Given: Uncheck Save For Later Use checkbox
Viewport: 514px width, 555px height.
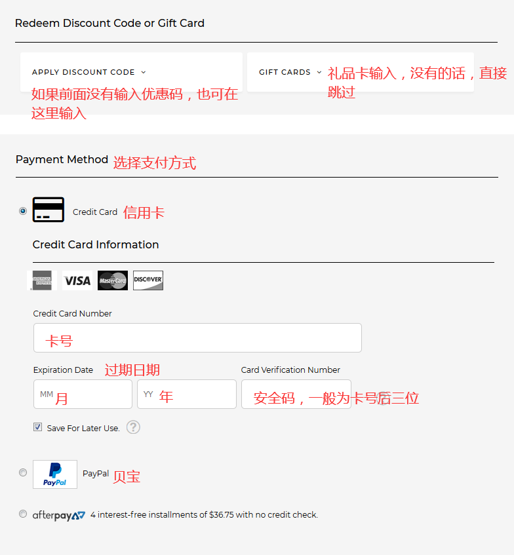Looking at the screenshot, I should coord(37,427).
